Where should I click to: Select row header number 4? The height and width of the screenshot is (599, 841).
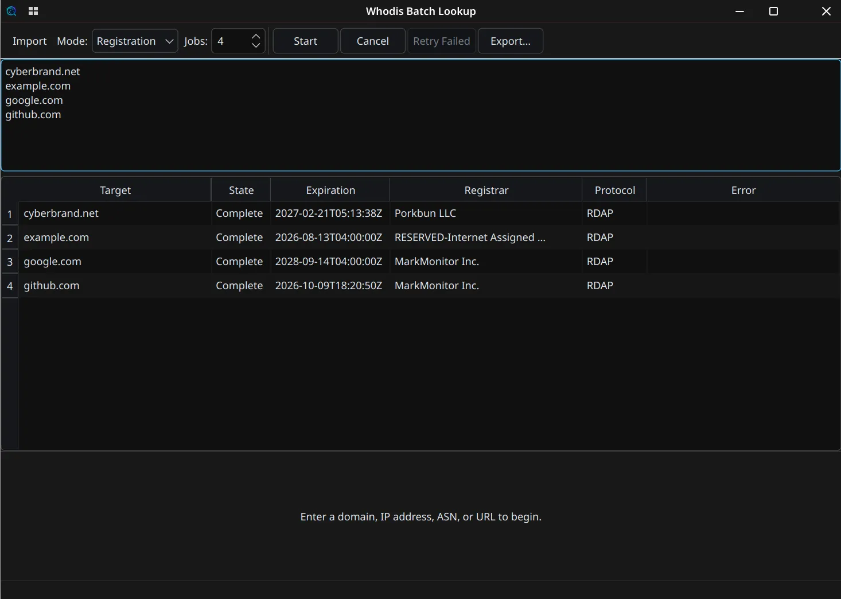coord(10,286)
